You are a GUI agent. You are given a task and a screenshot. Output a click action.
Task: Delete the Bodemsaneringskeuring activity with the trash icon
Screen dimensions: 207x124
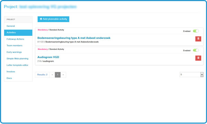pyautogui.click(x=198, y=39)
